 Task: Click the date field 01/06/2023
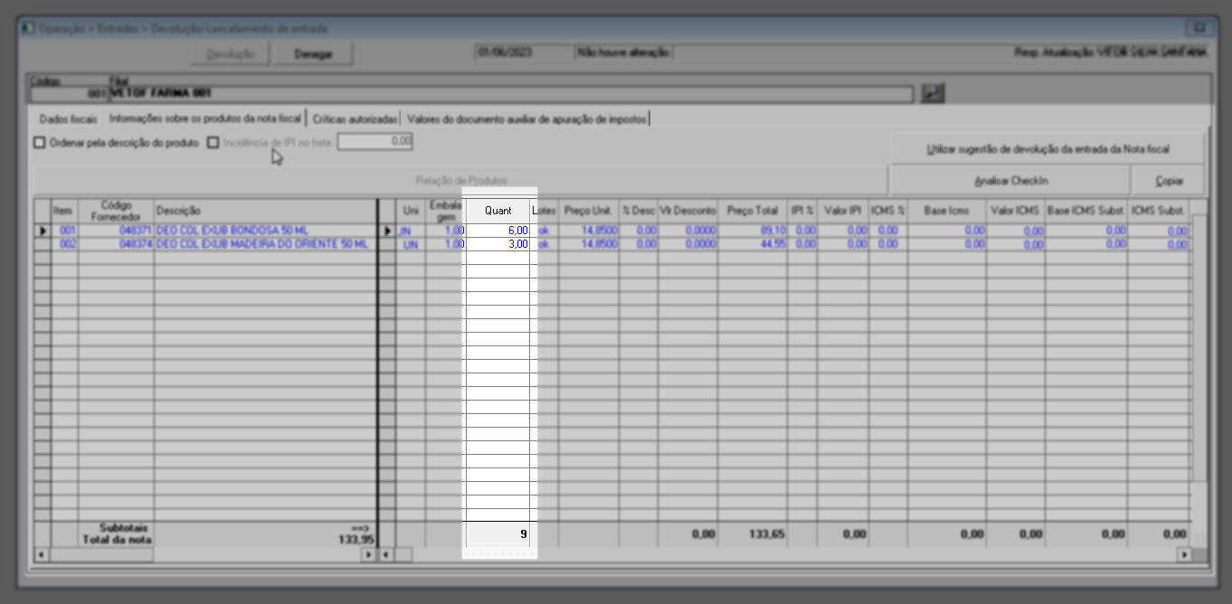click(522, 52)
